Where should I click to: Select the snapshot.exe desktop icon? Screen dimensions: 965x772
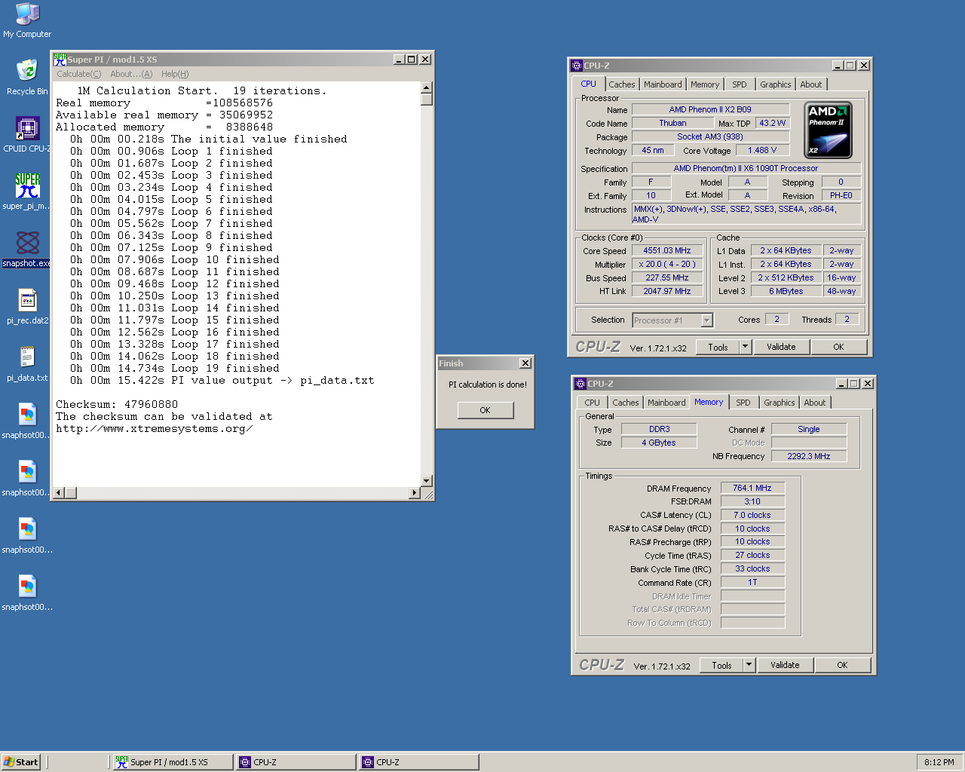point(27,244)
